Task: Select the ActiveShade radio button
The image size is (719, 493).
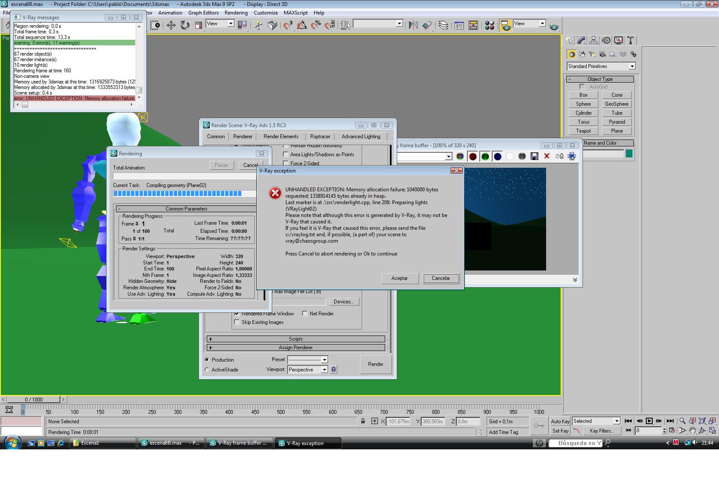Action: point(207,370)
